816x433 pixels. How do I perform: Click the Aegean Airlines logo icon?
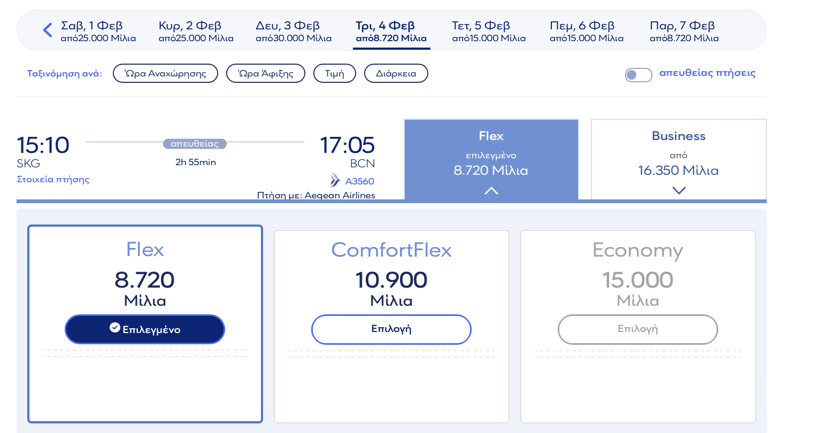(335, 180)
